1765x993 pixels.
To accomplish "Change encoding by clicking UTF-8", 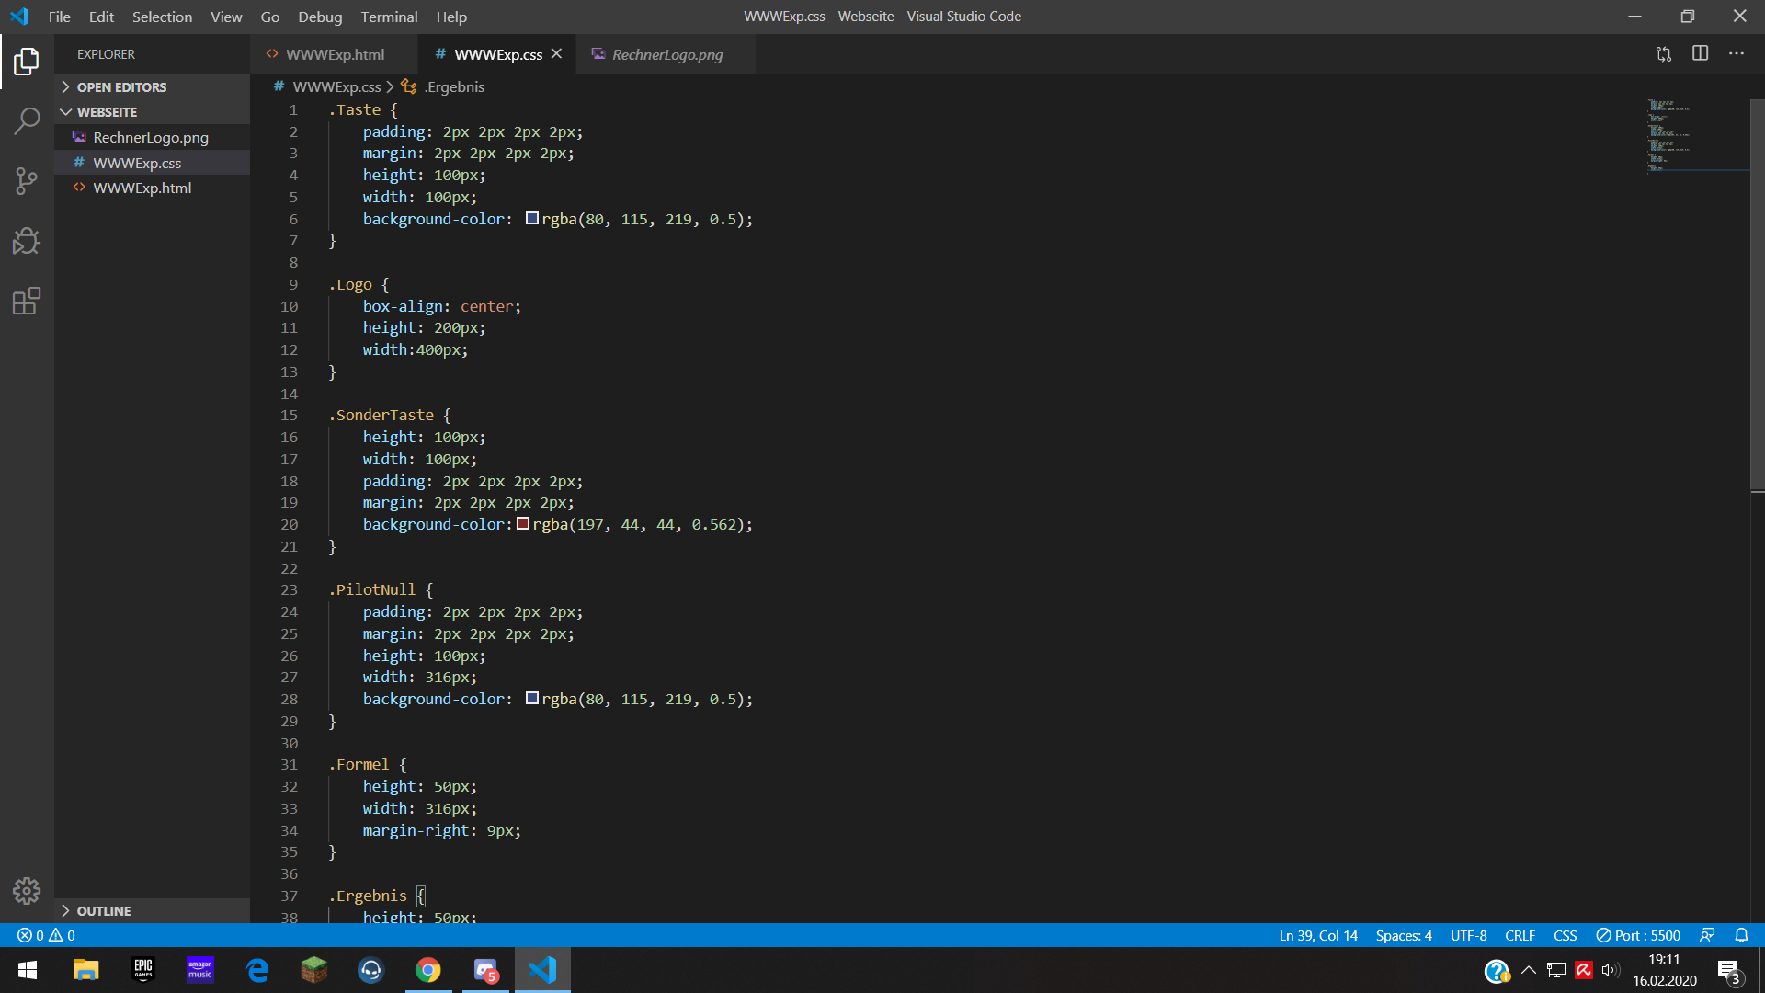I will 1468,935.
